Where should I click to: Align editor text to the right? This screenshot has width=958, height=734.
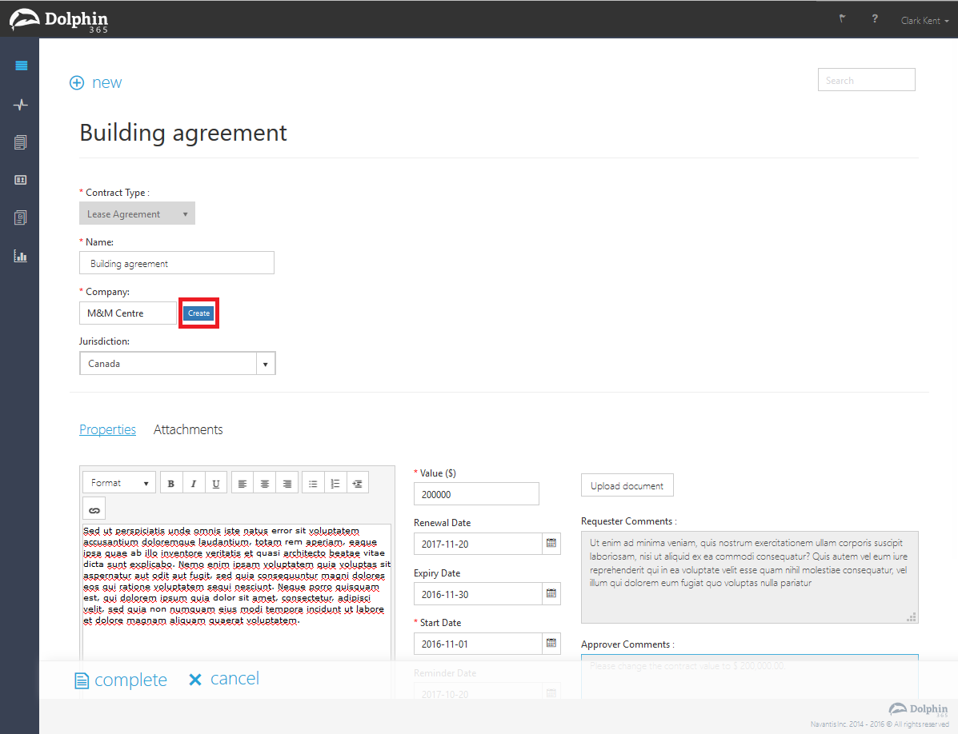click(287, 483)
